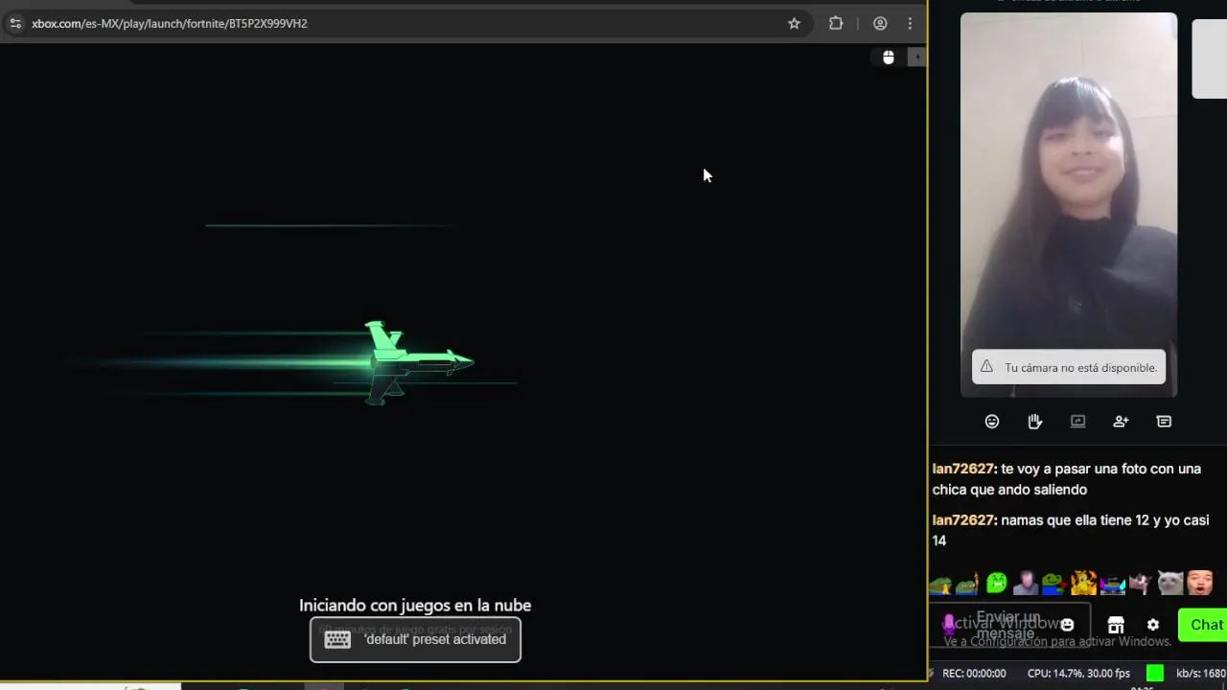
Task: Toggle the purple microphone icon
Action: pyautogui.click(x=949, y=625)
